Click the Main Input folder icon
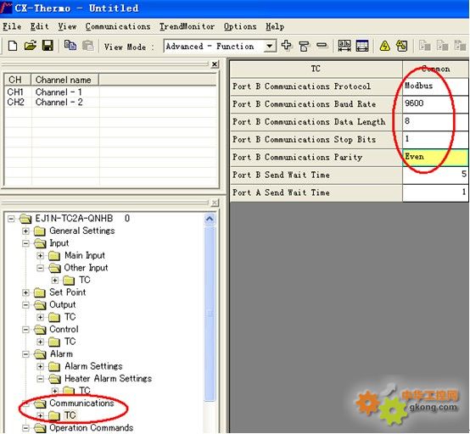This screenshot has width=470, height=434. coord(54,255)
